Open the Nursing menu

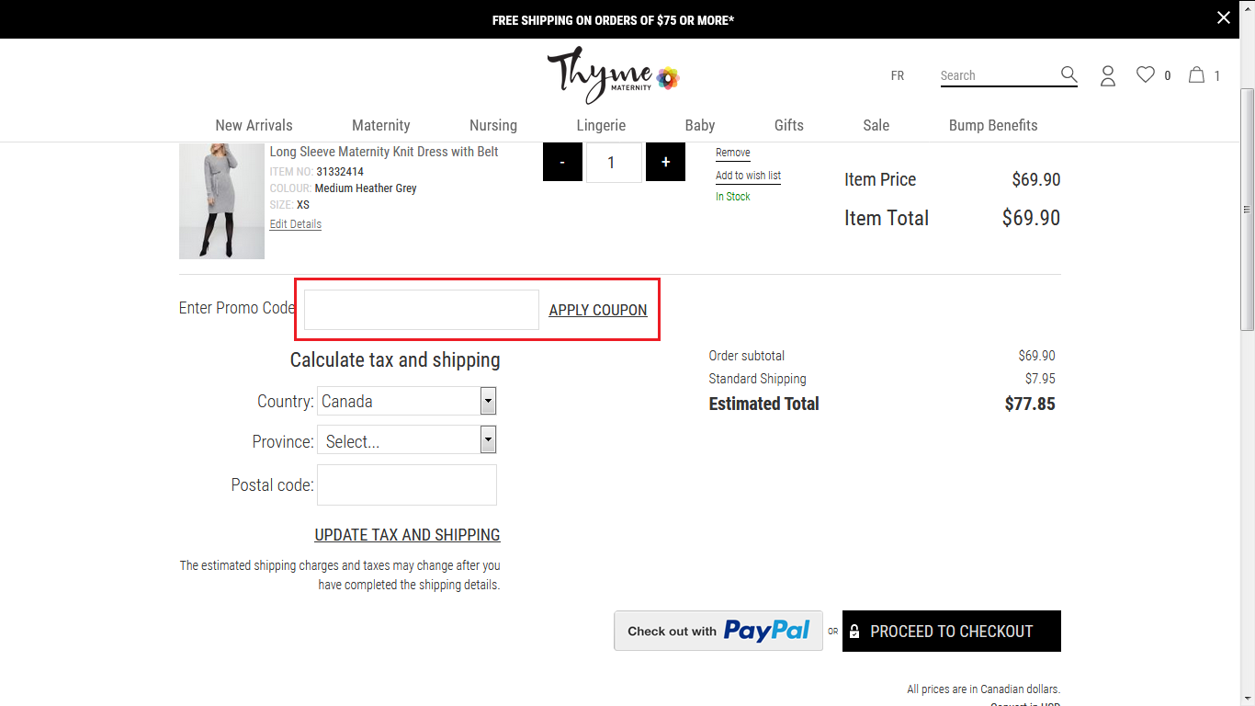point(493,125)
